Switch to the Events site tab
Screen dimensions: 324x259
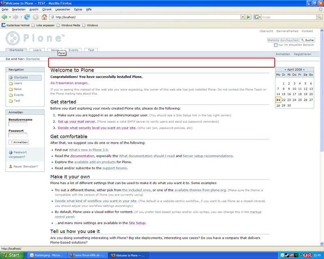point(73,50)
